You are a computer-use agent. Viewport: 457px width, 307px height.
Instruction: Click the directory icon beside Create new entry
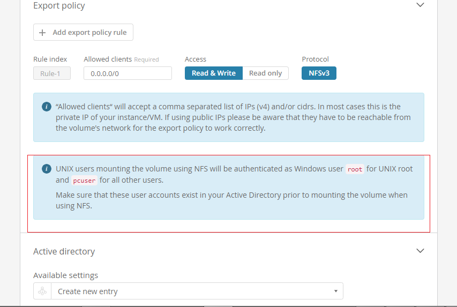tap(42, 291)
